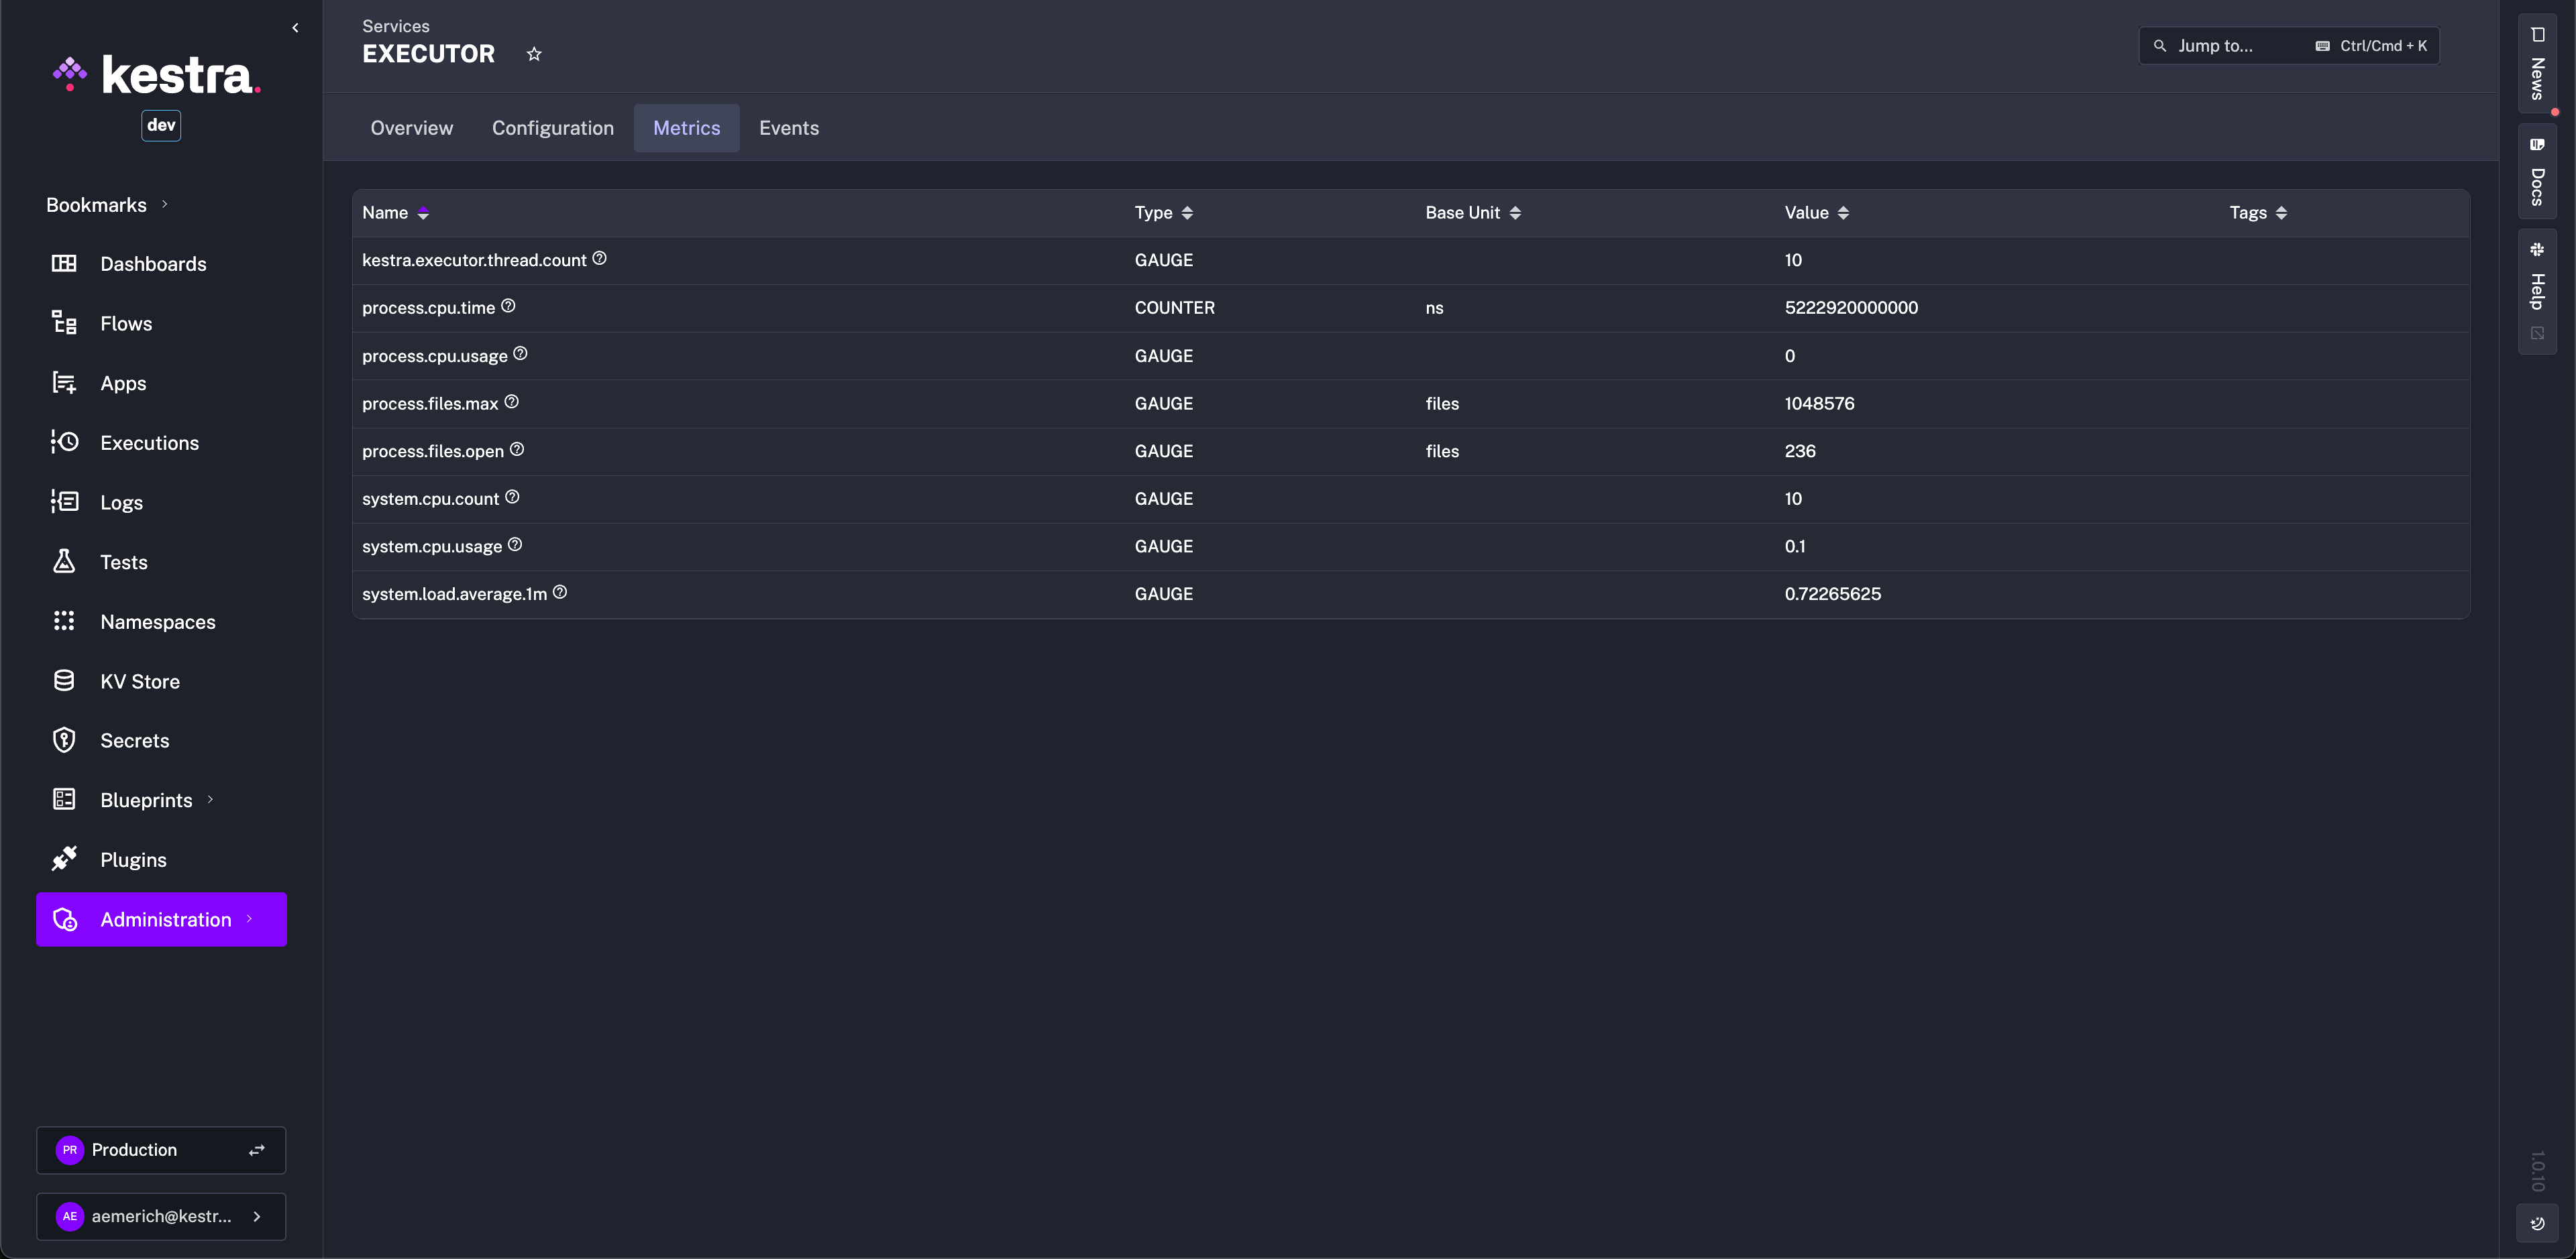Collapse the left sidebar with the chevron
This screenshot has height=1259, width=2576.
(x=295, y=28)
